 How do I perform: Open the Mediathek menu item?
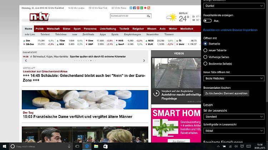(x=187, y=29)
